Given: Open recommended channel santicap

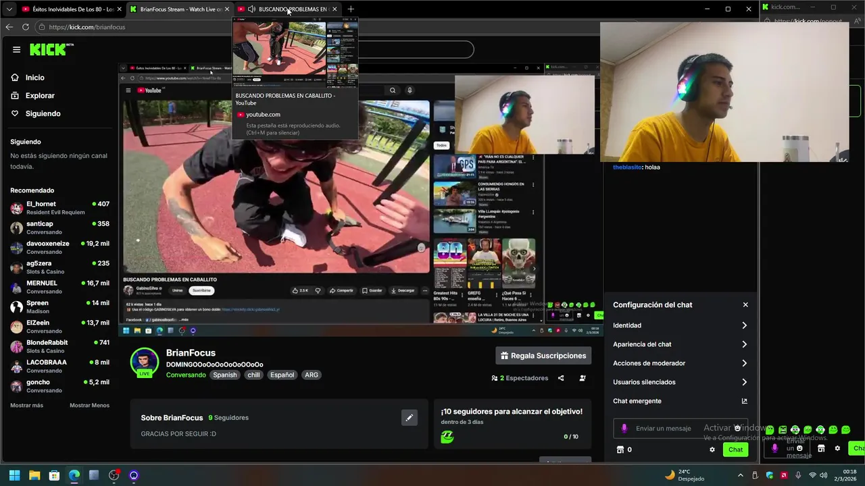Looking at the screenshot, I should [x=59, y=227].
